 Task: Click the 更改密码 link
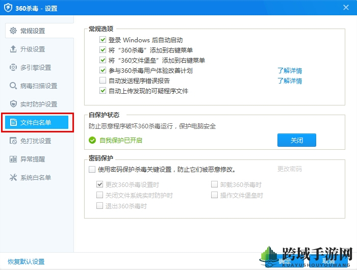click(290, 169)
